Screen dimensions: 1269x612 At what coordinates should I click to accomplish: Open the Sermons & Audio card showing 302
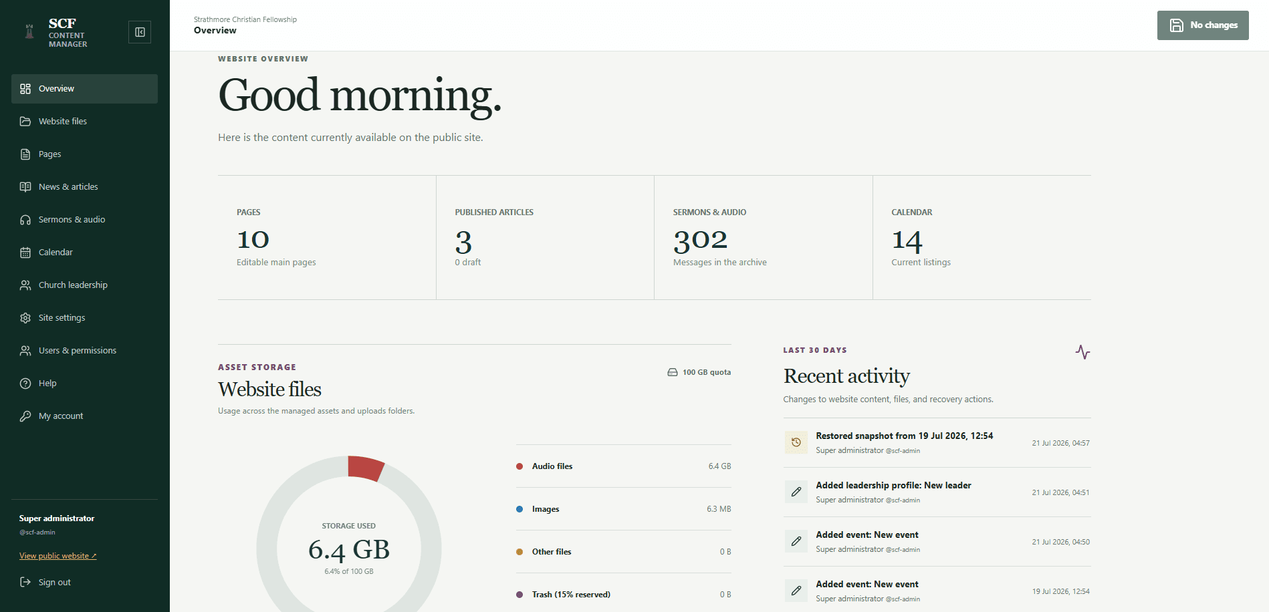[x=764, y=238]
